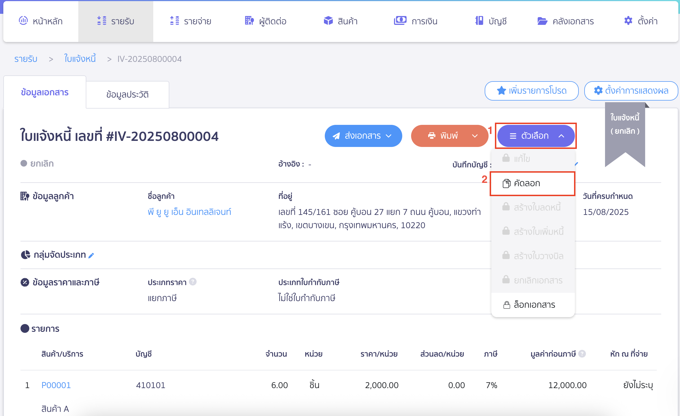Open the ผู้ติดต่อ contacts menu
The width and height of the screenshot is (680, 416).
pos(266,21)
